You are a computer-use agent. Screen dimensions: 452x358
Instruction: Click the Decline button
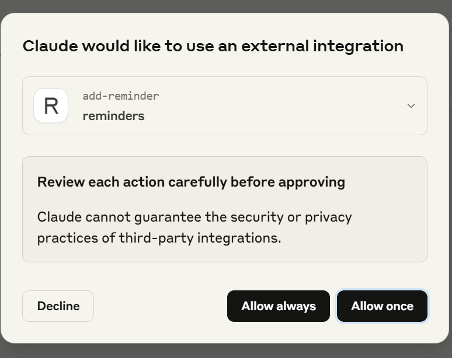58,306
